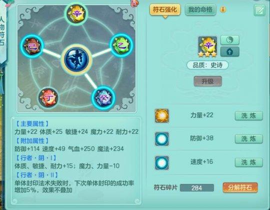Screen dimensions: 270x210
Task: Switch to 符石强化 tab
Action: click(x=165, y=10)
